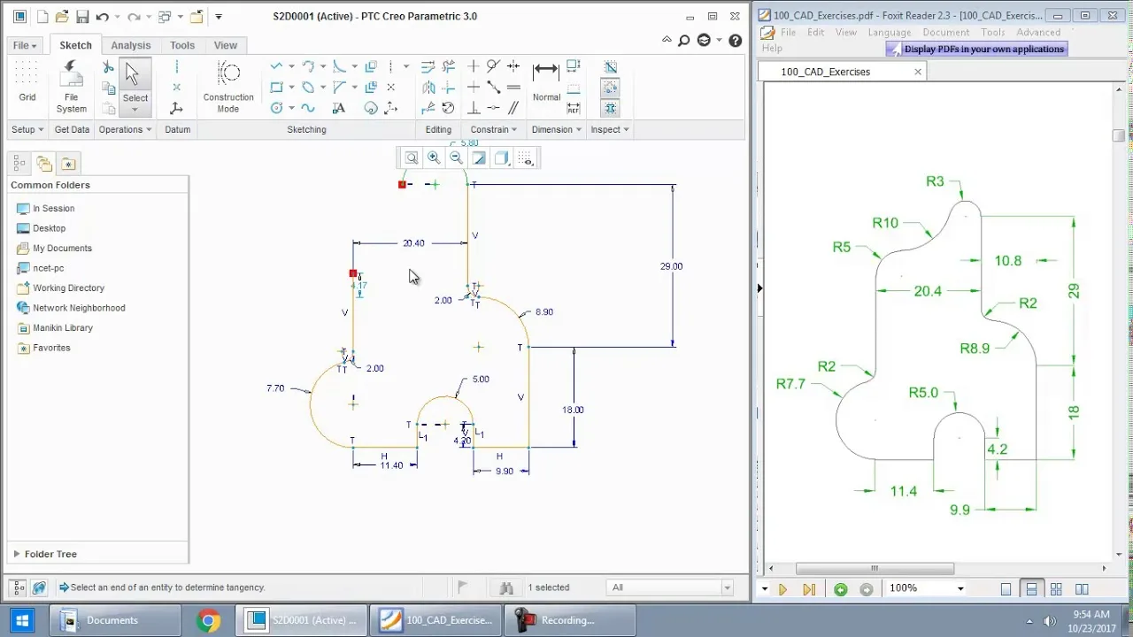Toggle single page view in Foxit

(1006, 589)
